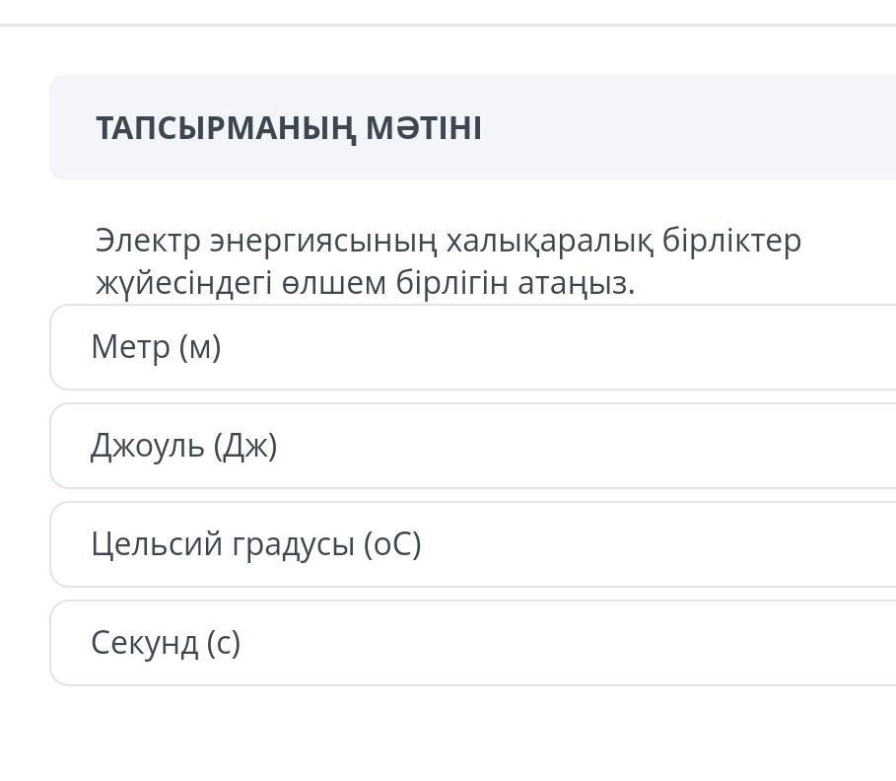
Task: Click the ТАПСЫРМАНЫҢ МӘТІНІ header
Action: tap(288, 128)
